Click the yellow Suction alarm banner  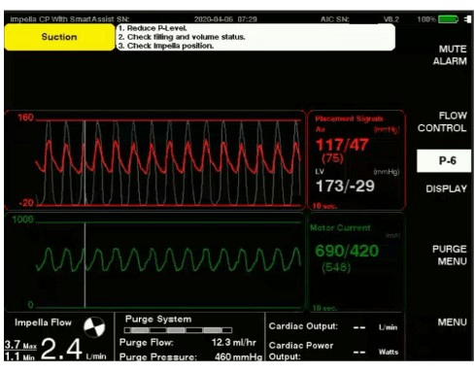59,37
